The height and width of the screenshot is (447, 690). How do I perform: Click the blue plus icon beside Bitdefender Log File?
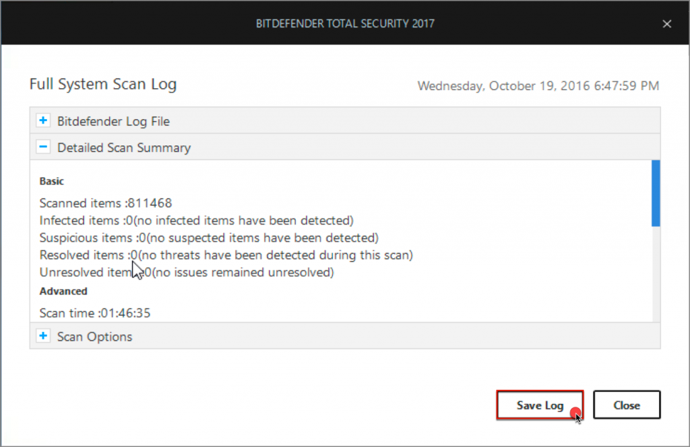pyautogui.click(x=43, y=120)
